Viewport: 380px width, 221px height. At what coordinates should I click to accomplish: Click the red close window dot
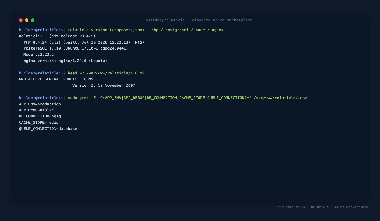pos(21,20)
